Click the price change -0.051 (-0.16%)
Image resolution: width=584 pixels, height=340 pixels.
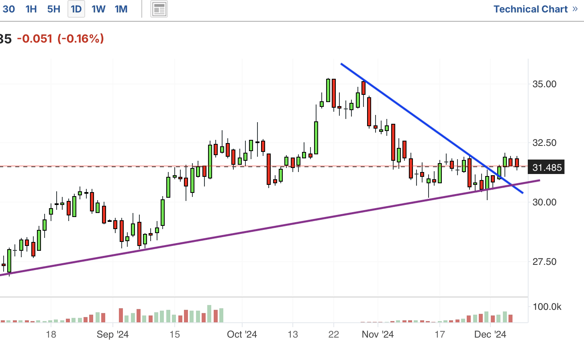click(x=60, y=39)
